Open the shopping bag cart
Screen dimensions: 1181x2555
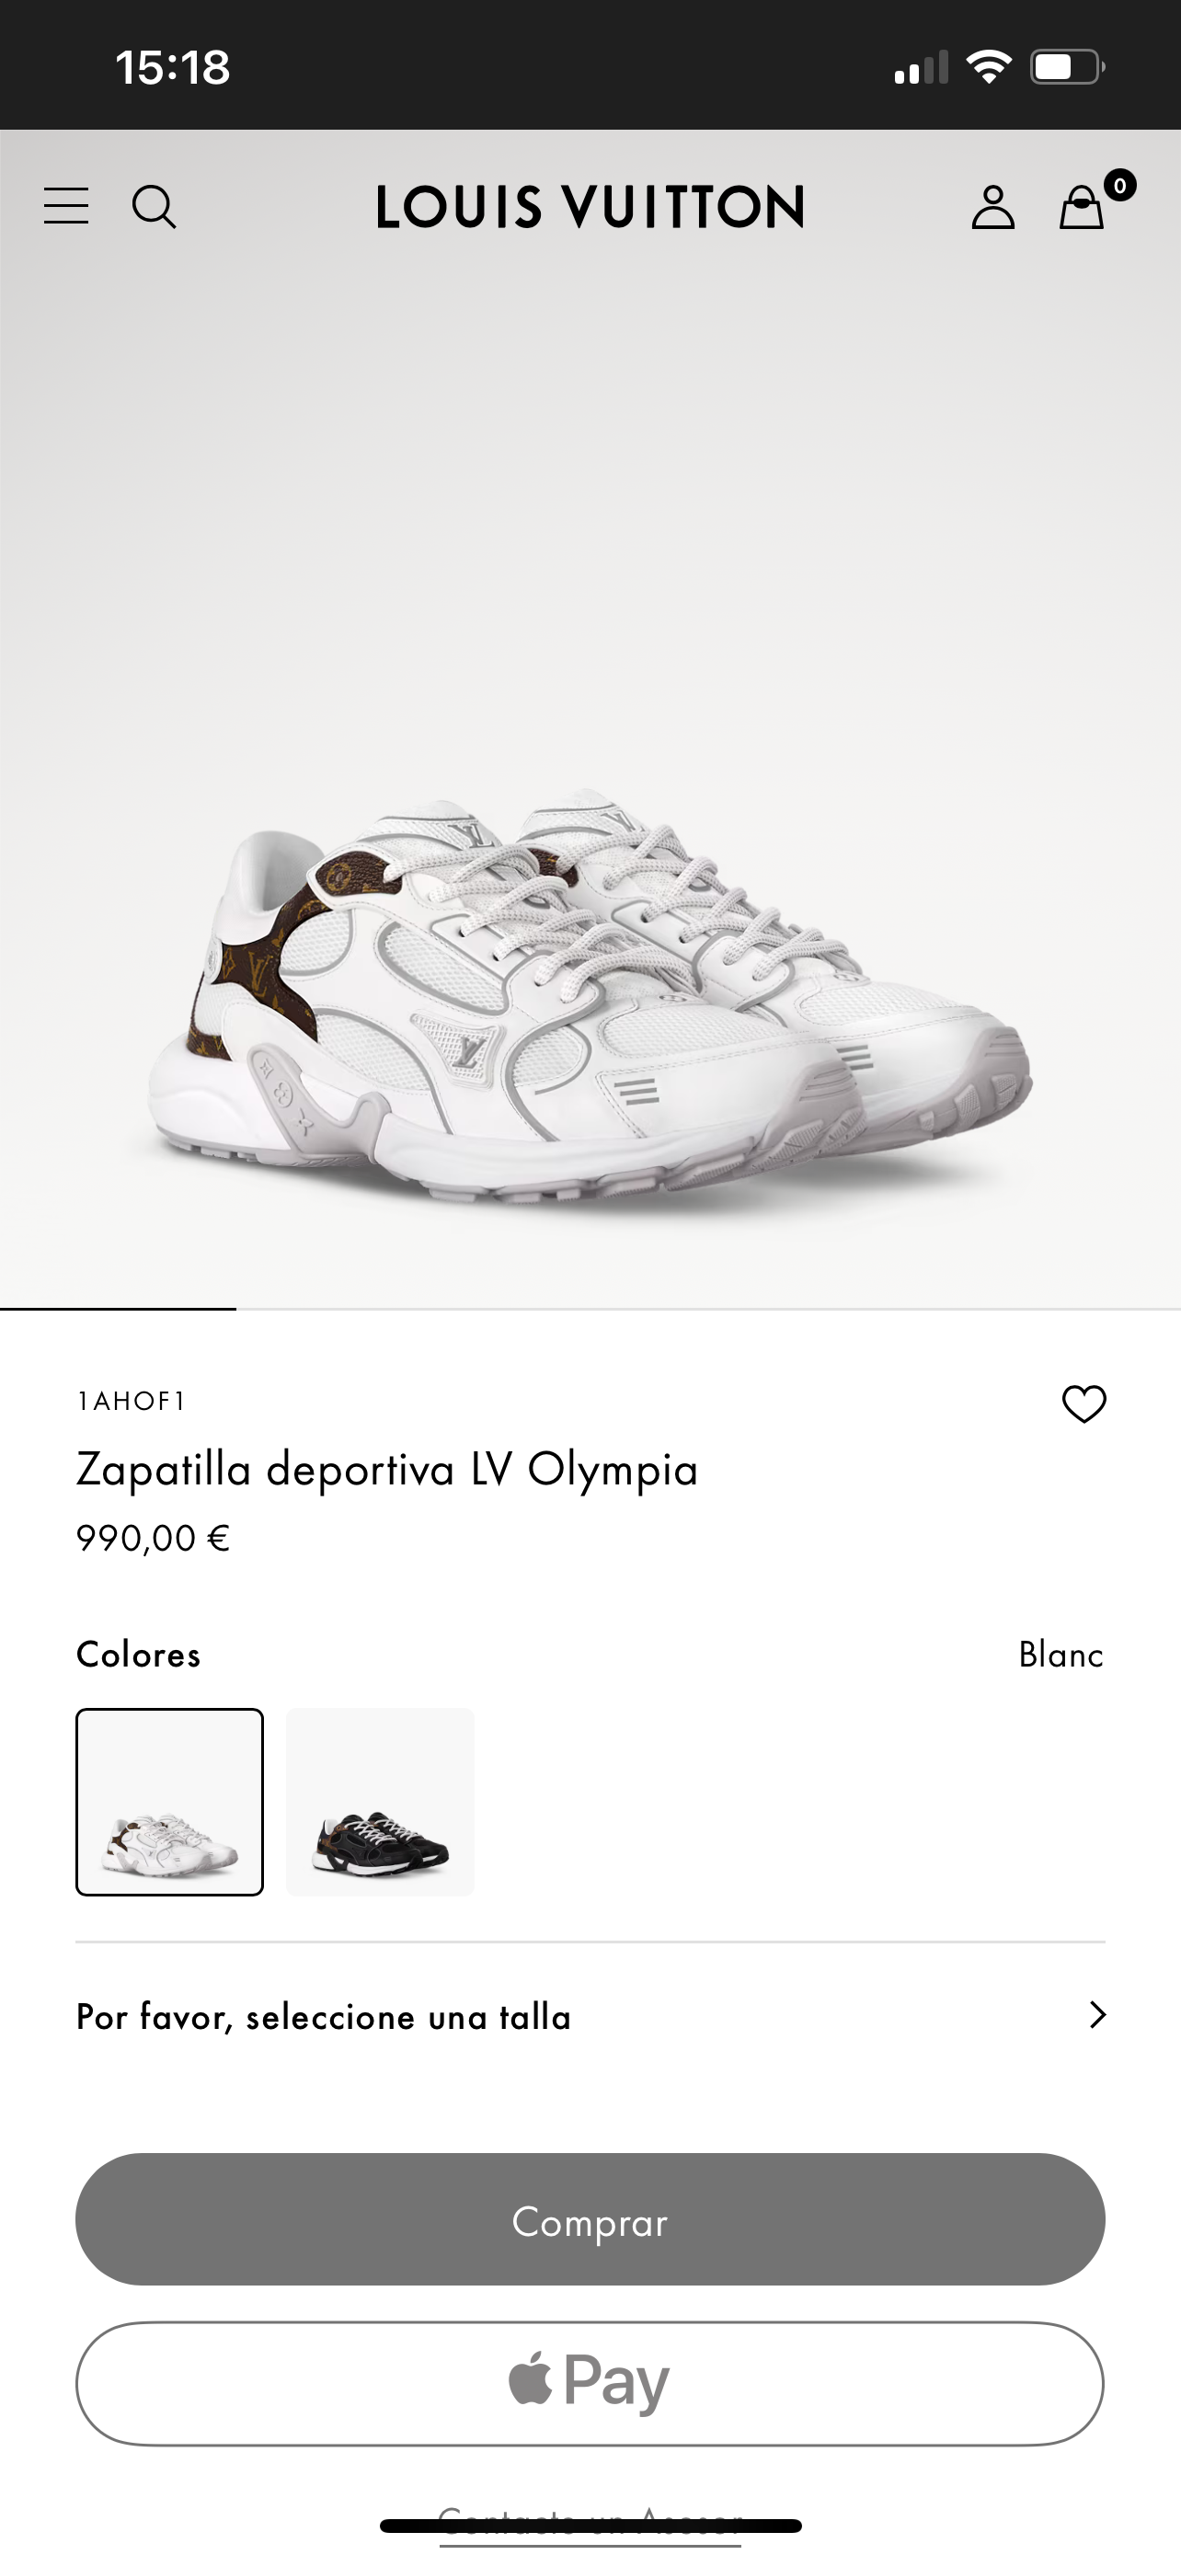1081,208
